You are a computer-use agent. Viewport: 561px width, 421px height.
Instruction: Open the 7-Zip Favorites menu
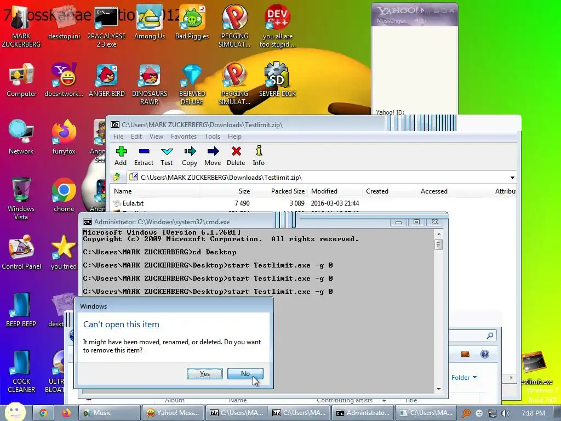pyautogui.click(x=184, y=136)
